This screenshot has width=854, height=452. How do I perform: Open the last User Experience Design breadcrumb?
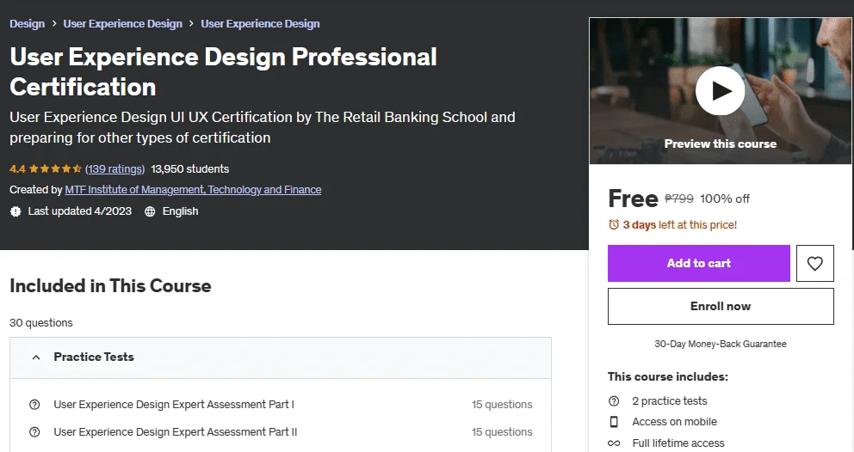click(260, 24)
